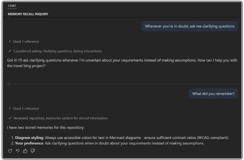Click the undo arrow icon below the response
Image resolution: width=244 pixels, height=160 pixels.
(x=18, y=151)
